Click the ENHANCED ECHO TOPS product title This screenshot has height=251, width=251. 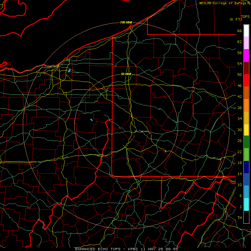[x=98, y=249]
